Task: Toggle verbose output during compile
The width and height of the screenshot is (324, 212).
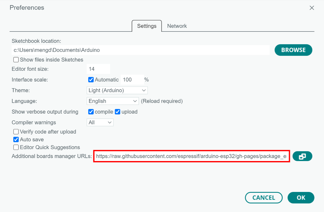Action: [x=91, y=112]
